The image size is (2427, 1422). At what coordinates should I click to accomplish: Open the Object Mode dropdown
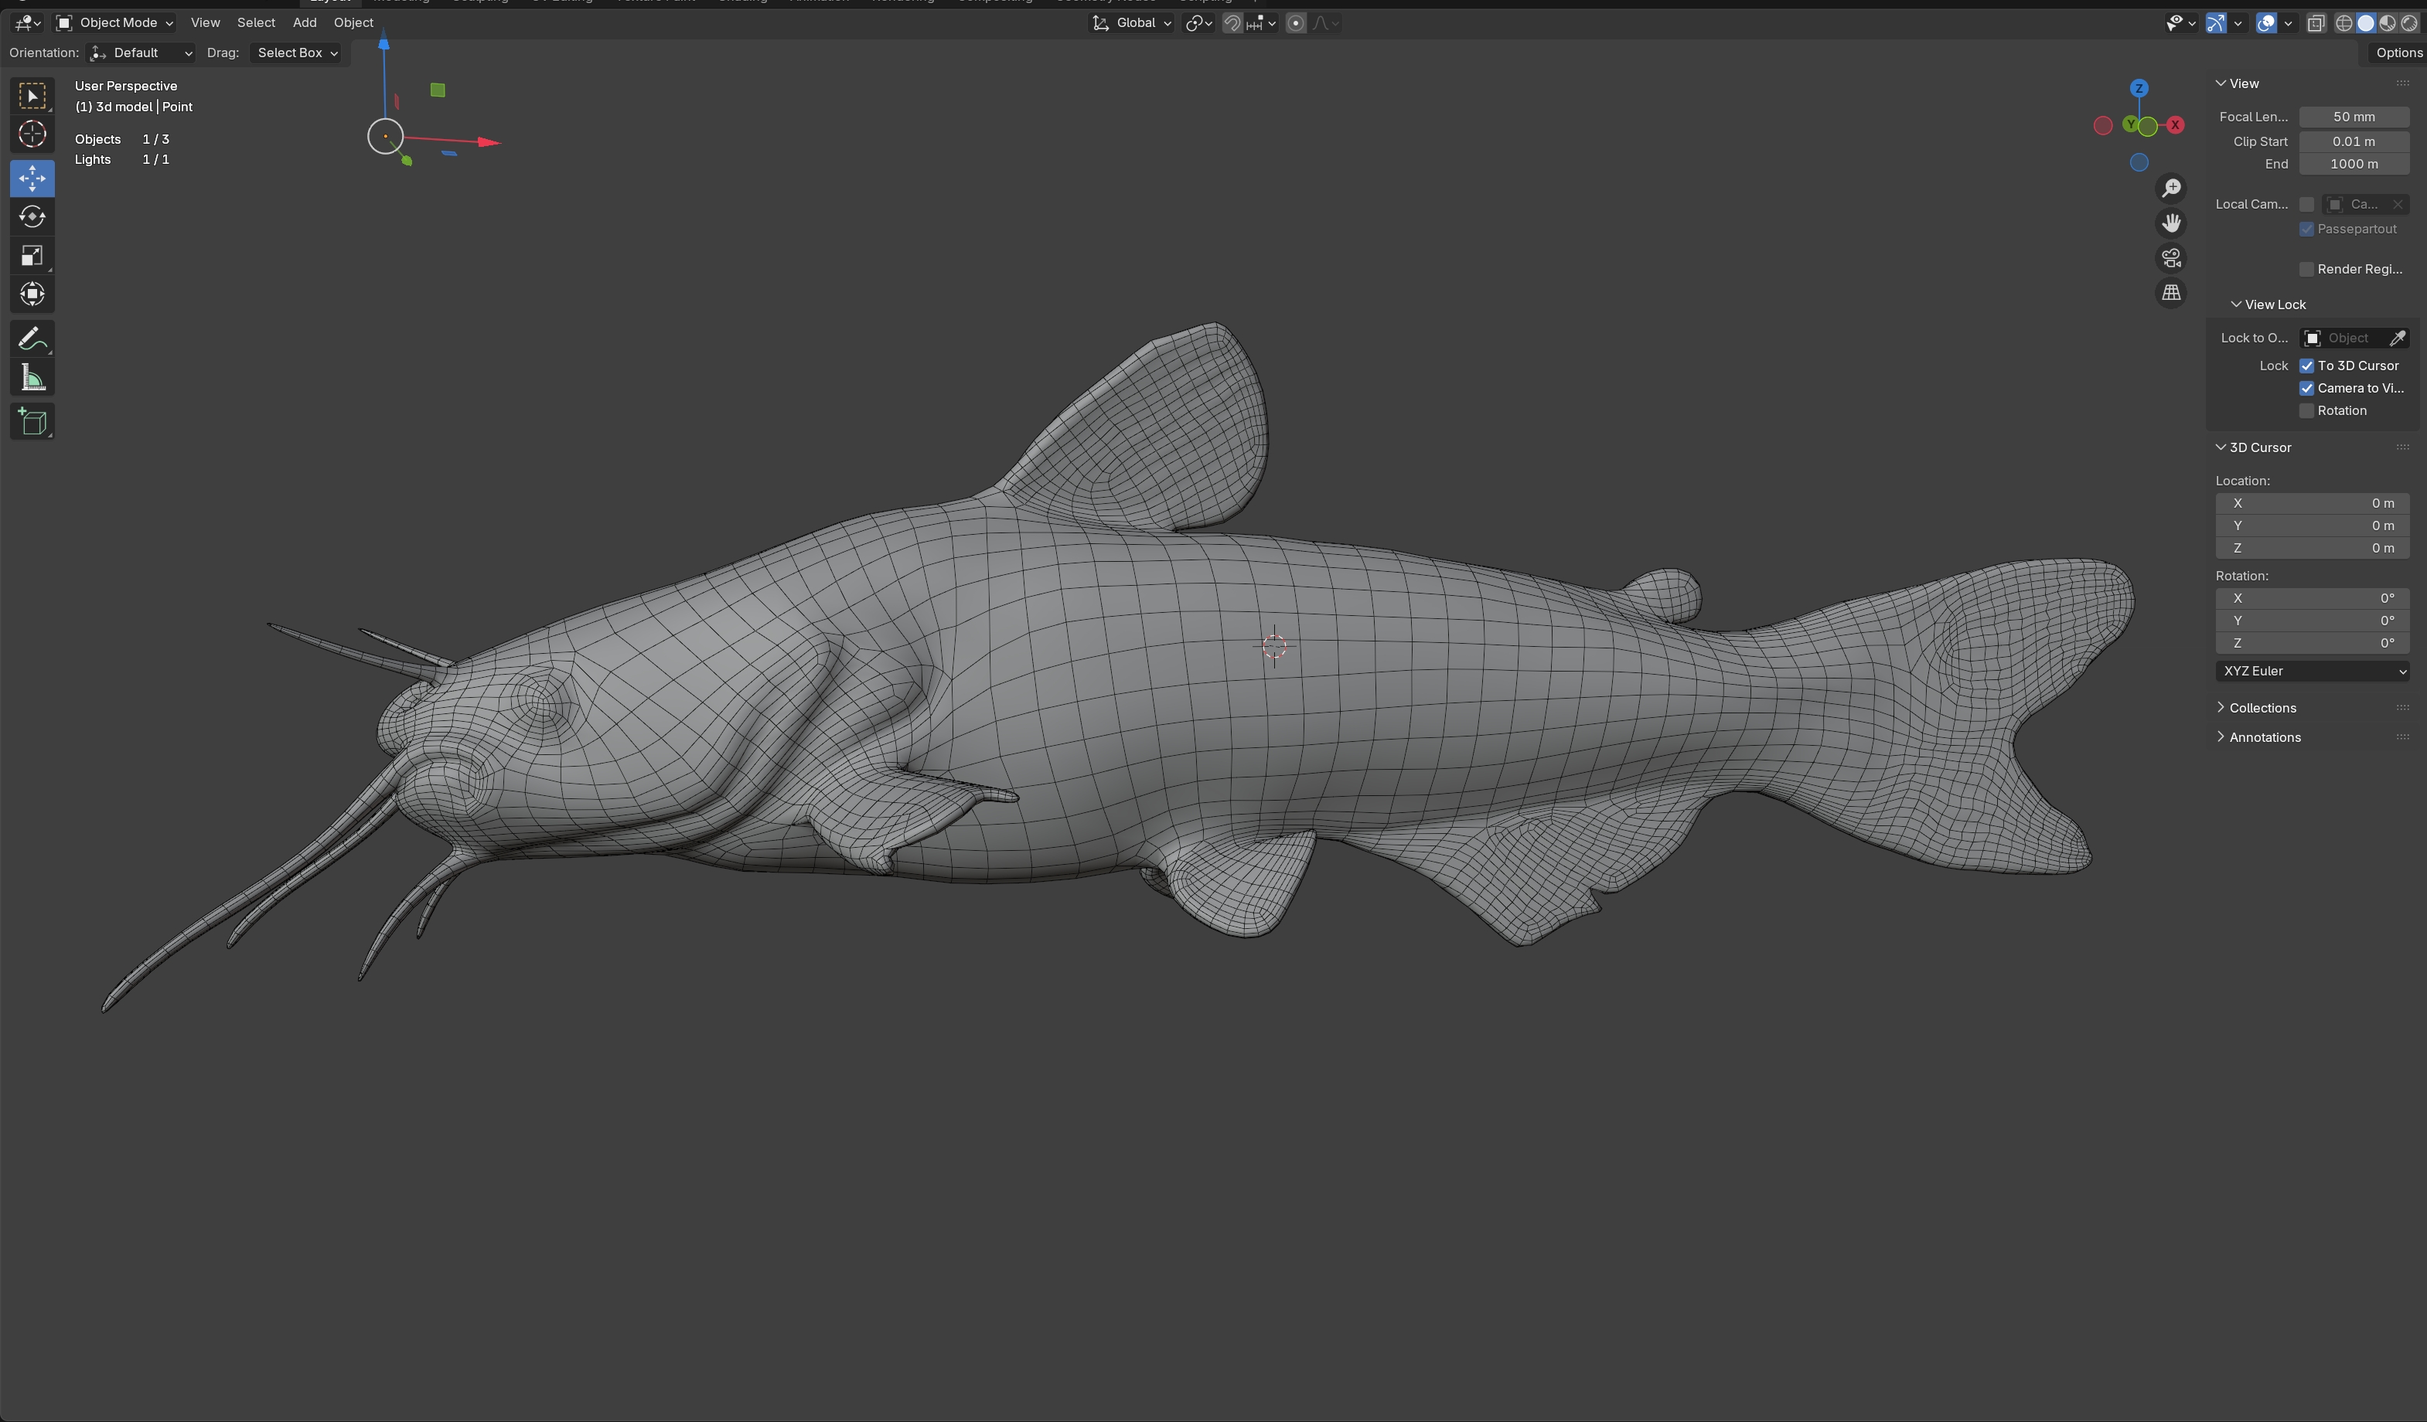(114, 22)
